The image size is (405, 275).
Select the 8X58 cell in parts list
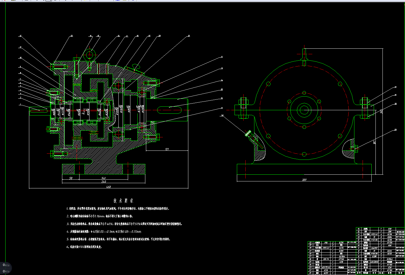374,270
